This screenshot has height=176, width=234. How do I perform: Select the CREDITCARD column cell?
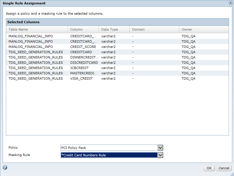81,52
